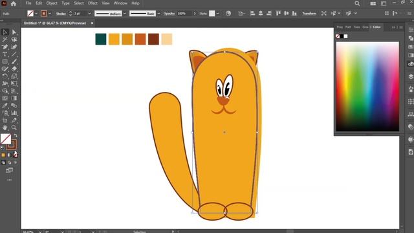Click Horizontal Align Center button

point(261,13)
